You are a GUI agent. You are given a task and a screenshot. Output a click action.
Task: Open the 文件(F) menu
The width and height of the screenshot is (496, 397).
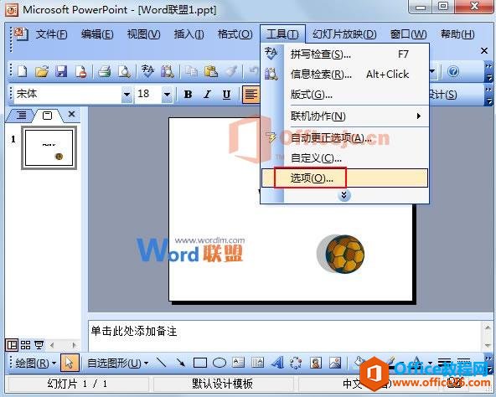(51, 34)
